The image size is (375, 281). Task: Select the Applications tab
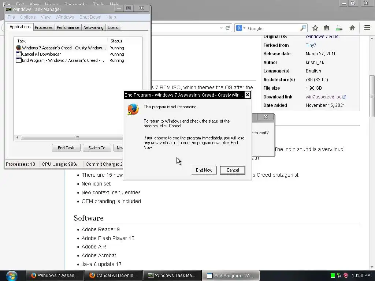[x=20, y=27]
